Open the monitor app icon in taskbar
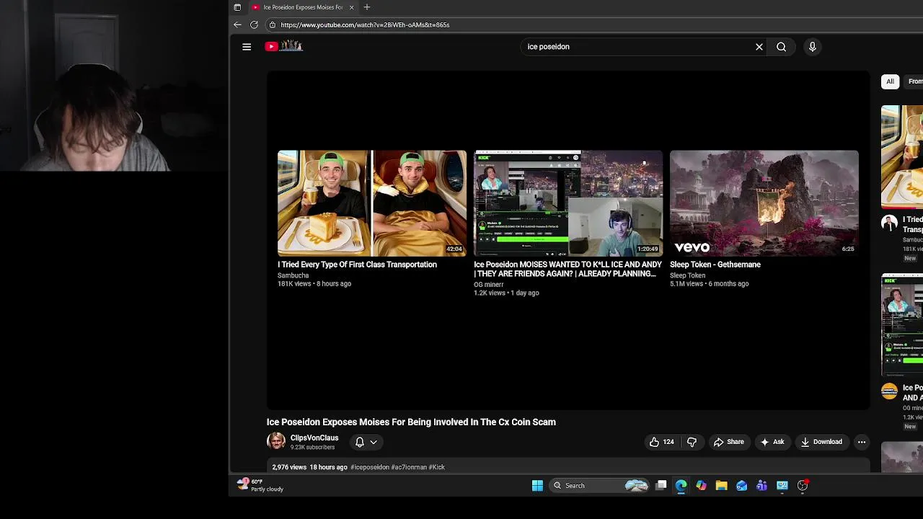 pyautogui.click(x=782, y=486)
